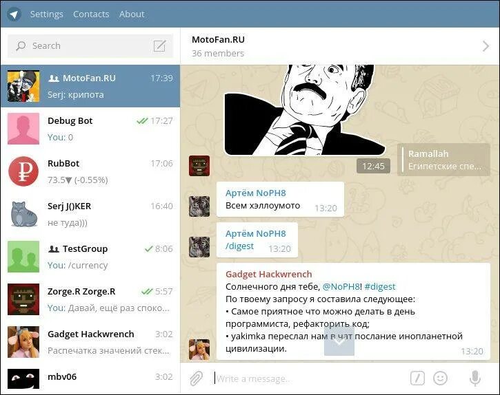Image resolution: width=500 pixels, height=395 pixels.
Task: Open the mbv06 chat
Action: tap(90, 378)
